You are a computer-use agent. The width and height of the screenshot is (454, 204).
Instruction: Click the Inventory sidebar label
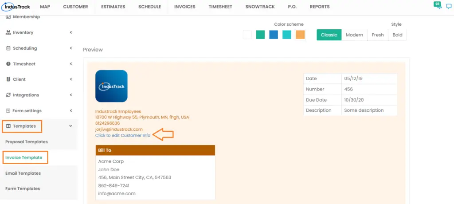pos(23,32)
